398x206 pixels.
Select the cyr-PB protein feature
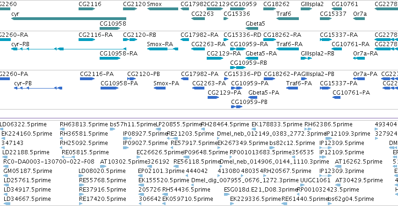(38, 88)
